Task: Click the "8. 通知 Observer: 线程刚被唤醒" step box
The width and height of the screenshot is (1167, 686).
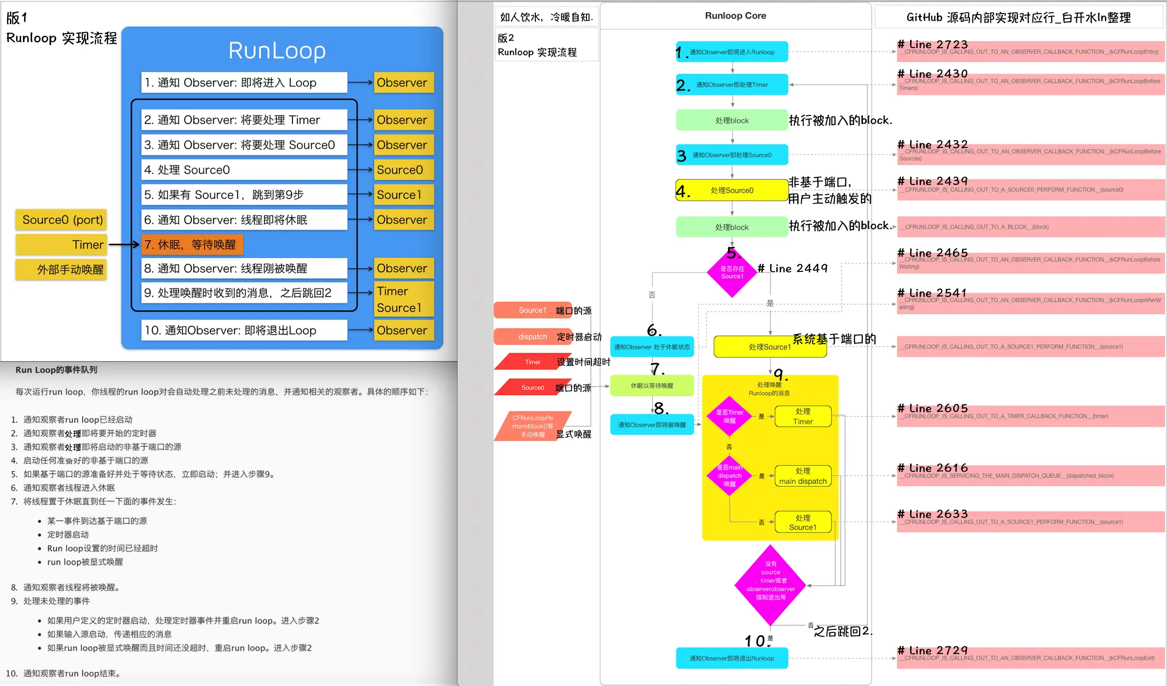Action: point(244,268)
